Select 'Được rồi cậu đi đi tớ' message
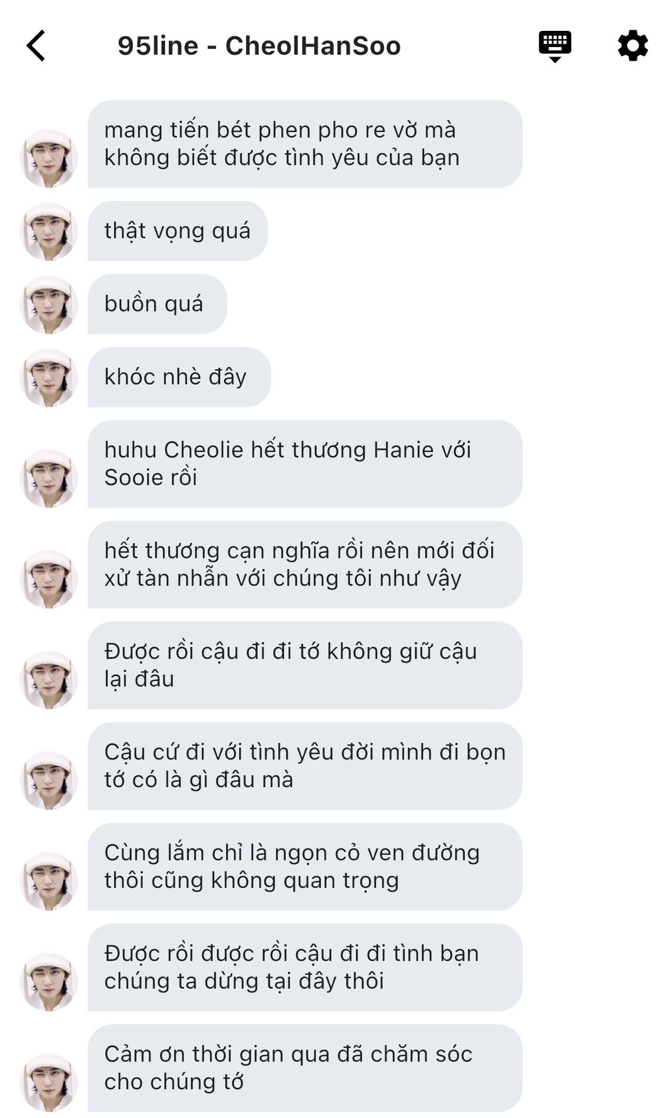This screenshot has width=672, height=1118. (x=305, y=665)
